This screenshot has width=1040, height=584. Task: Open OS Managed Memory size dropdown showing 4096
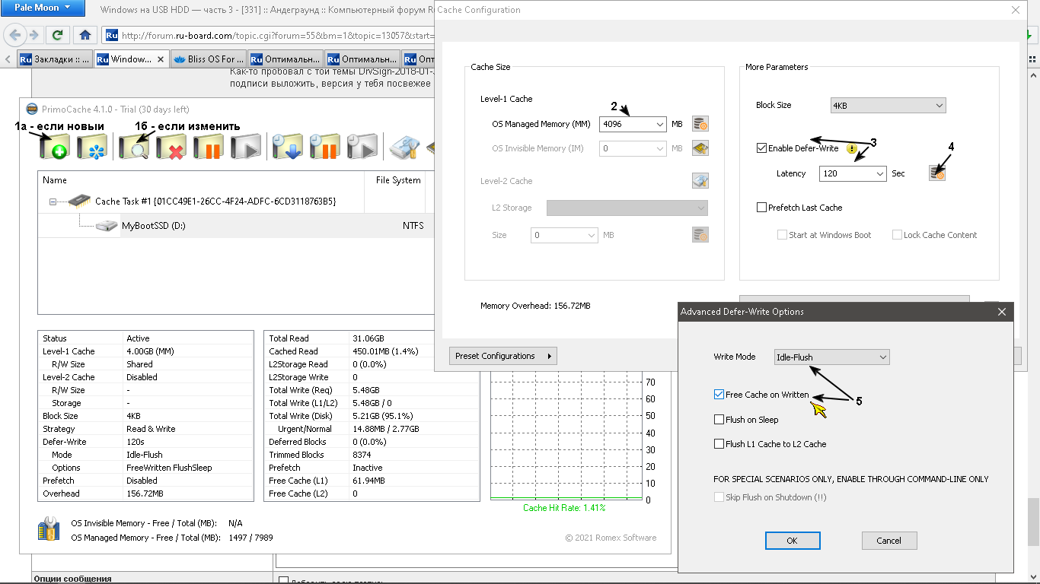coord(659,124)
